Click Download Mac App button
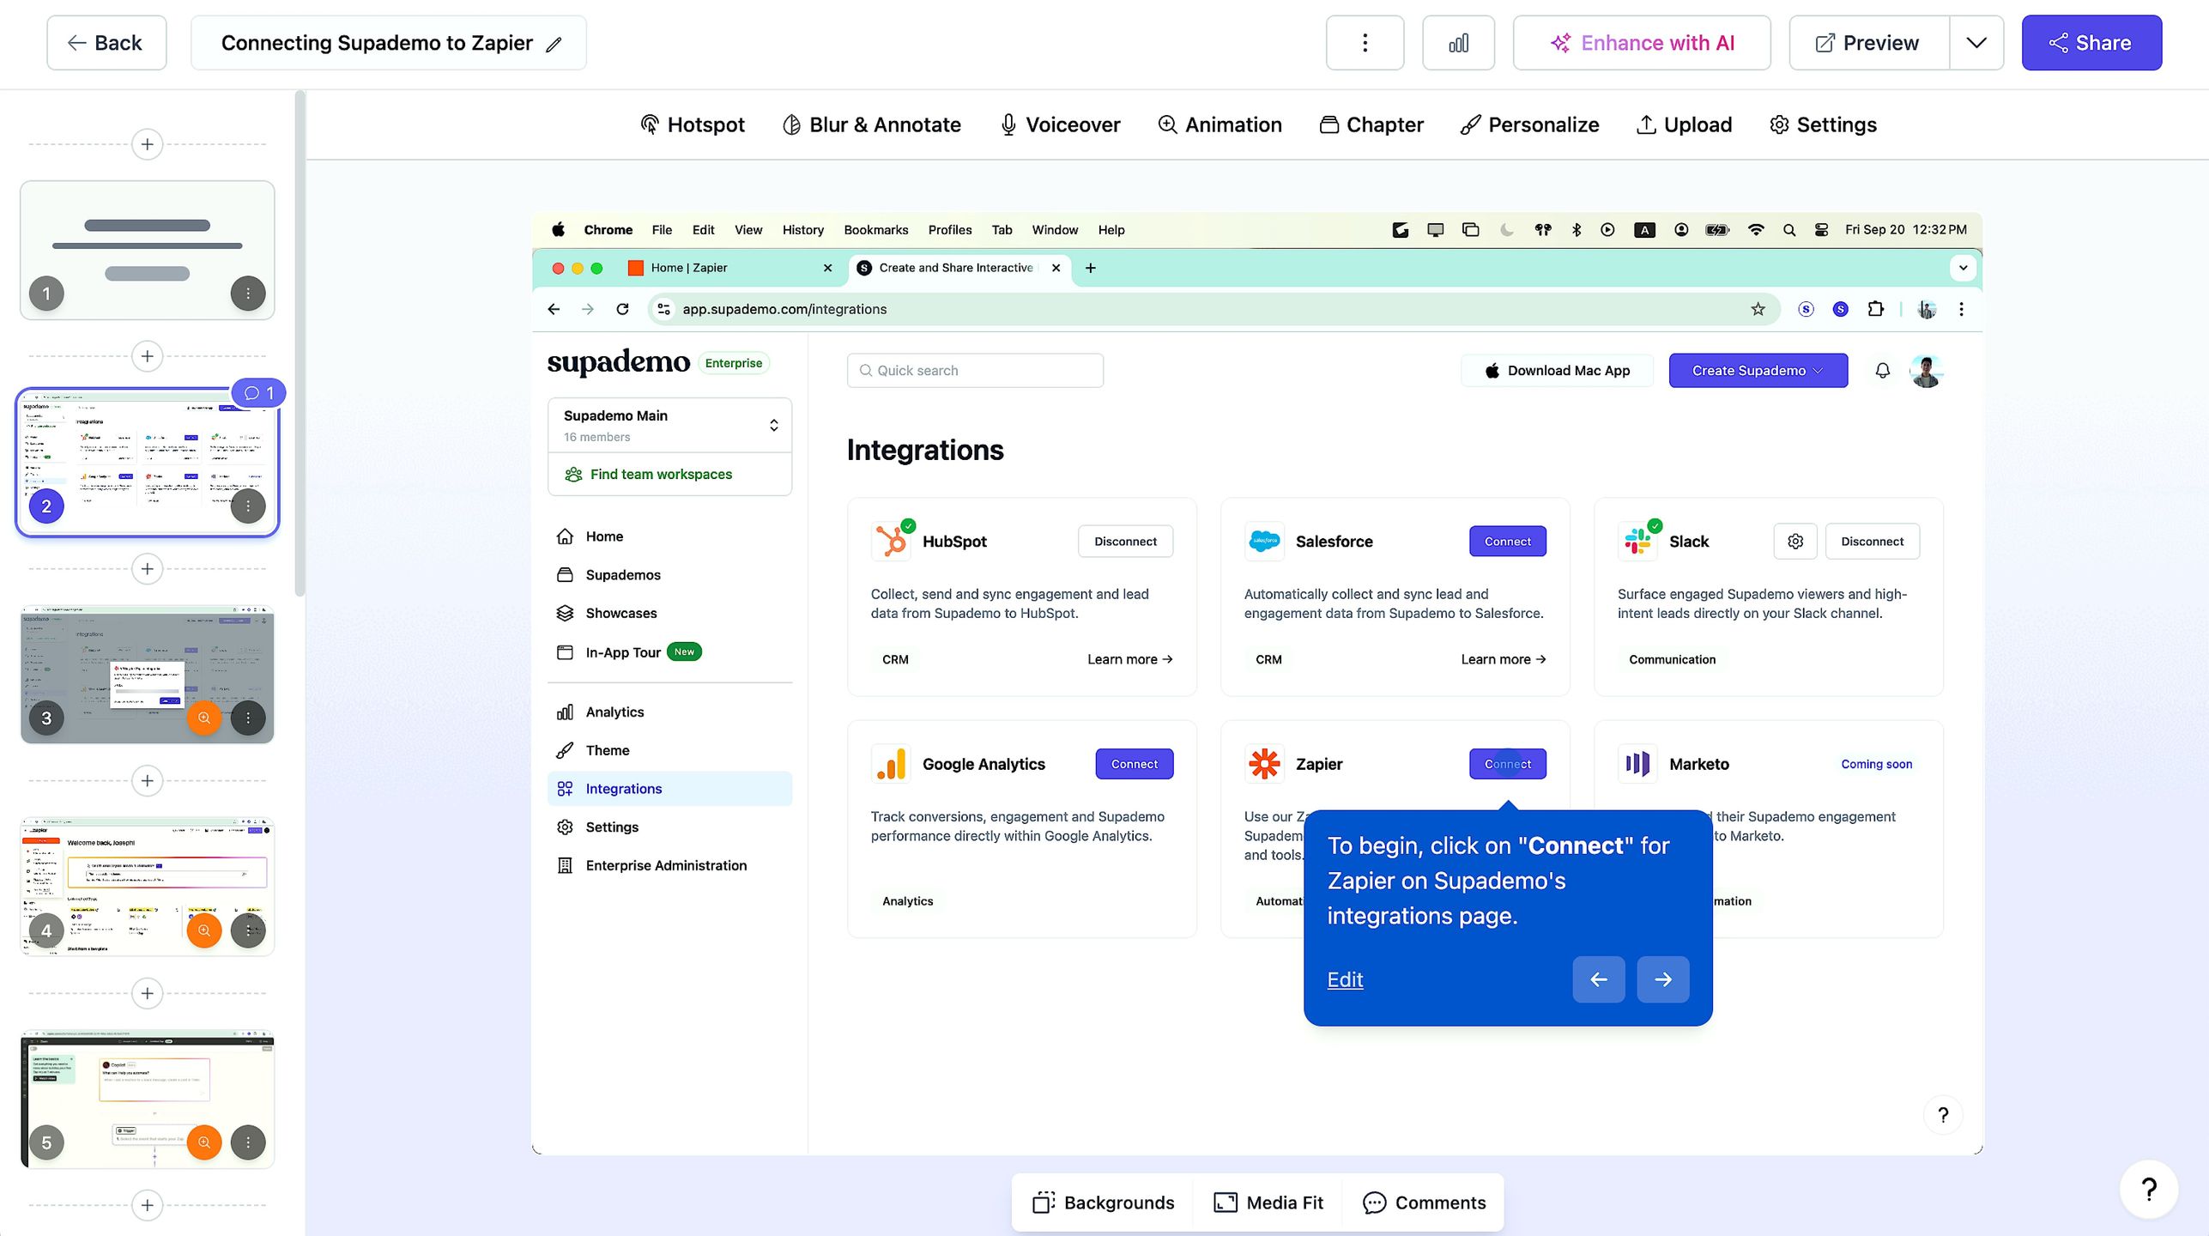 pyautogui.click(x=1557, y=371)
